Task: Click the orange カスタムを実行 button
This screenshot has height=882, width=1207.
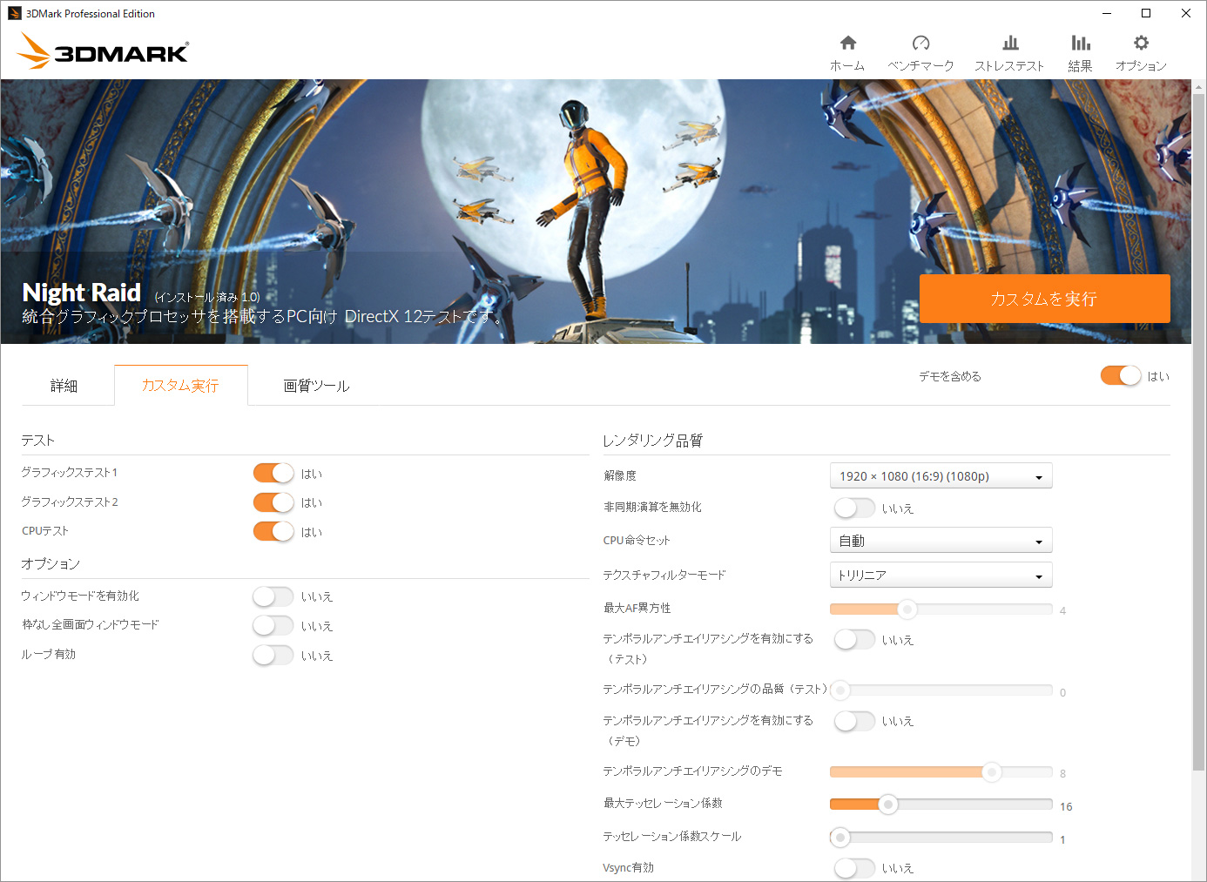Action: pyautogui.click(x=1044, y=299)
